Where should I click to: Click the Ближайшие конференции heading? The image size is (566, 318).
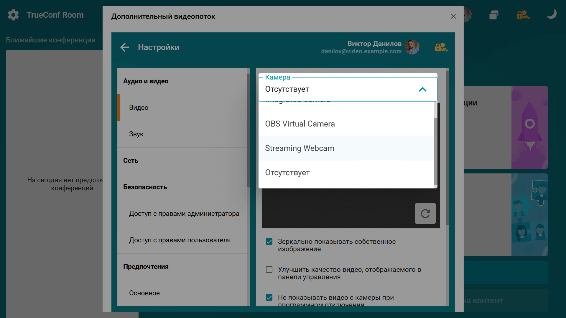coord(51,40)
